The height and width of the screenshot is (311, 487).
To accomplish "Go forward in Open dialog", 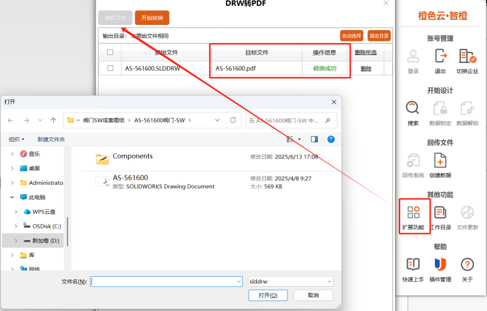I will point(27,120).
